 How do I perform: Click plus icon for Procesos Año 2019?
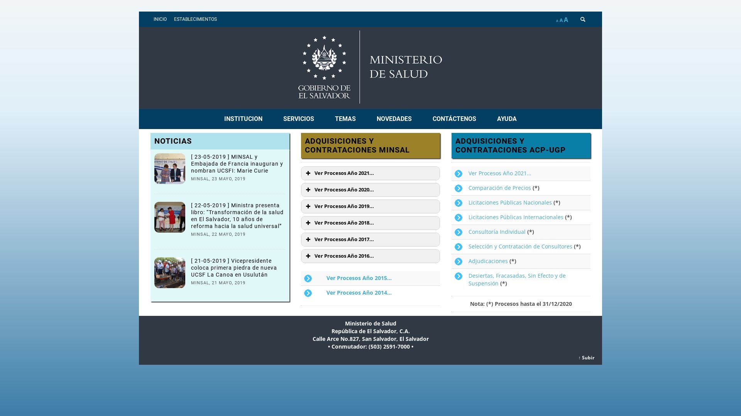(308, 206)
